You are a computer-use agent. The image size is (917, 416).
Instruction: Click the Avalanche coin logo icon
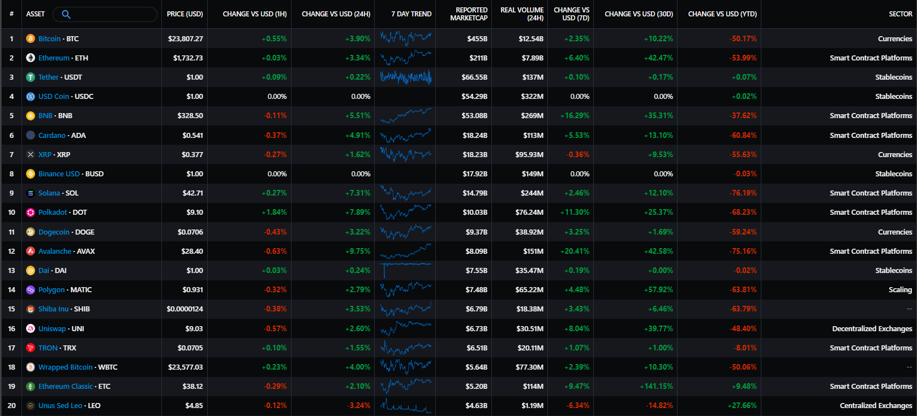[x=31, y=251]
